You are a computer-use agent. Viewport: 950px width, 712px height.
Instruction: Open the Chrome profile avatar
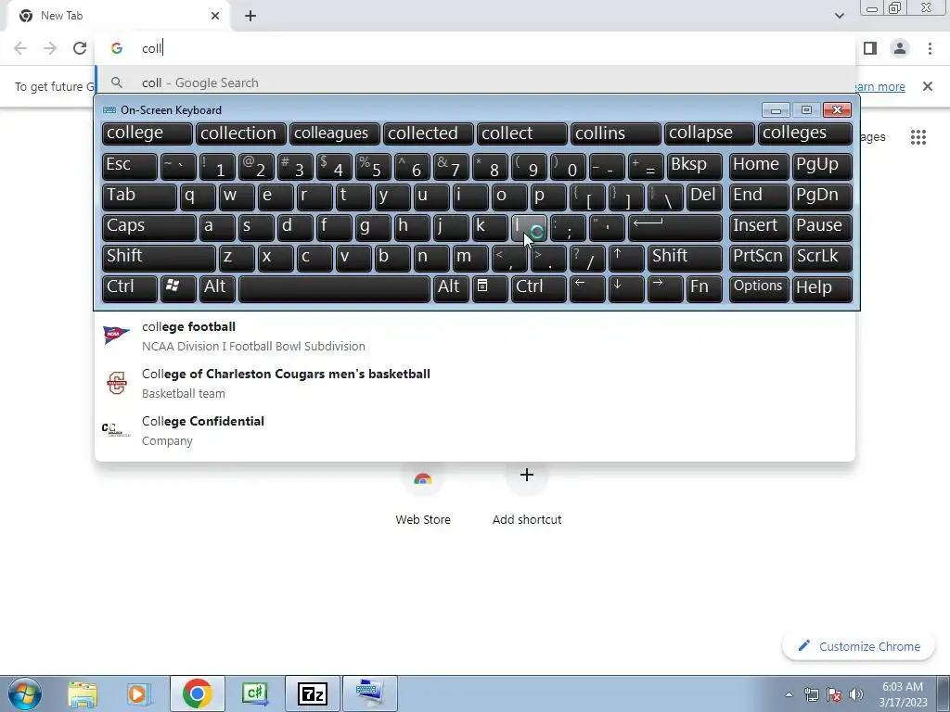900,48
